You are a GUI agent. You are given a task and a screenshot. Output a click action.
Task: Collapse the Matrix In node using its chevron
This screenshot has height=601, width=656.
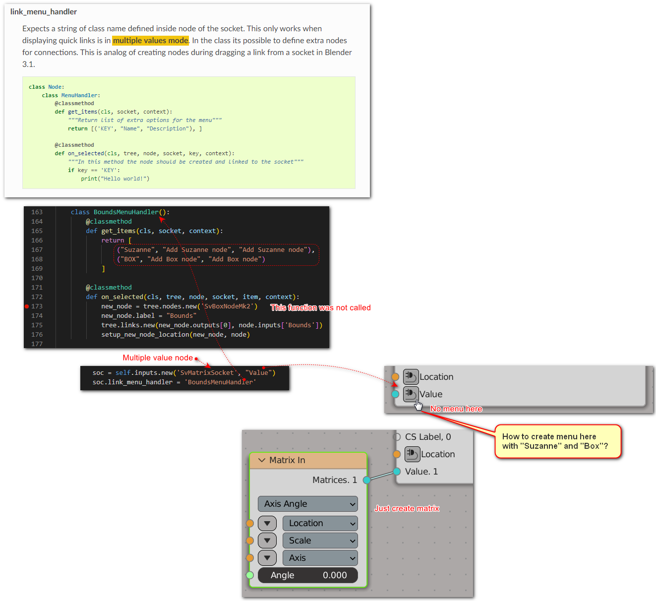262,460
